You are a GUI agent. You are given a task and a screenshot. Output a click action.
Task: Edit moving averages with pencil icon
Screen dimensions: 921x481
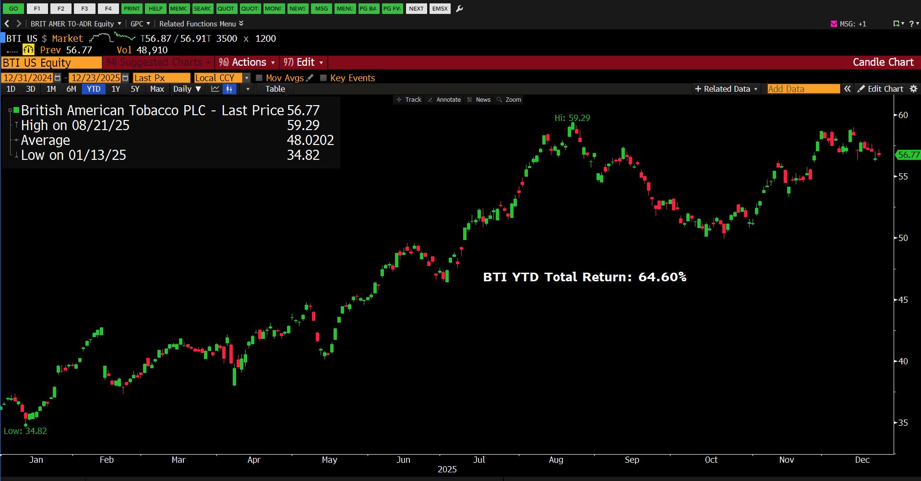(x=310, y=78)
